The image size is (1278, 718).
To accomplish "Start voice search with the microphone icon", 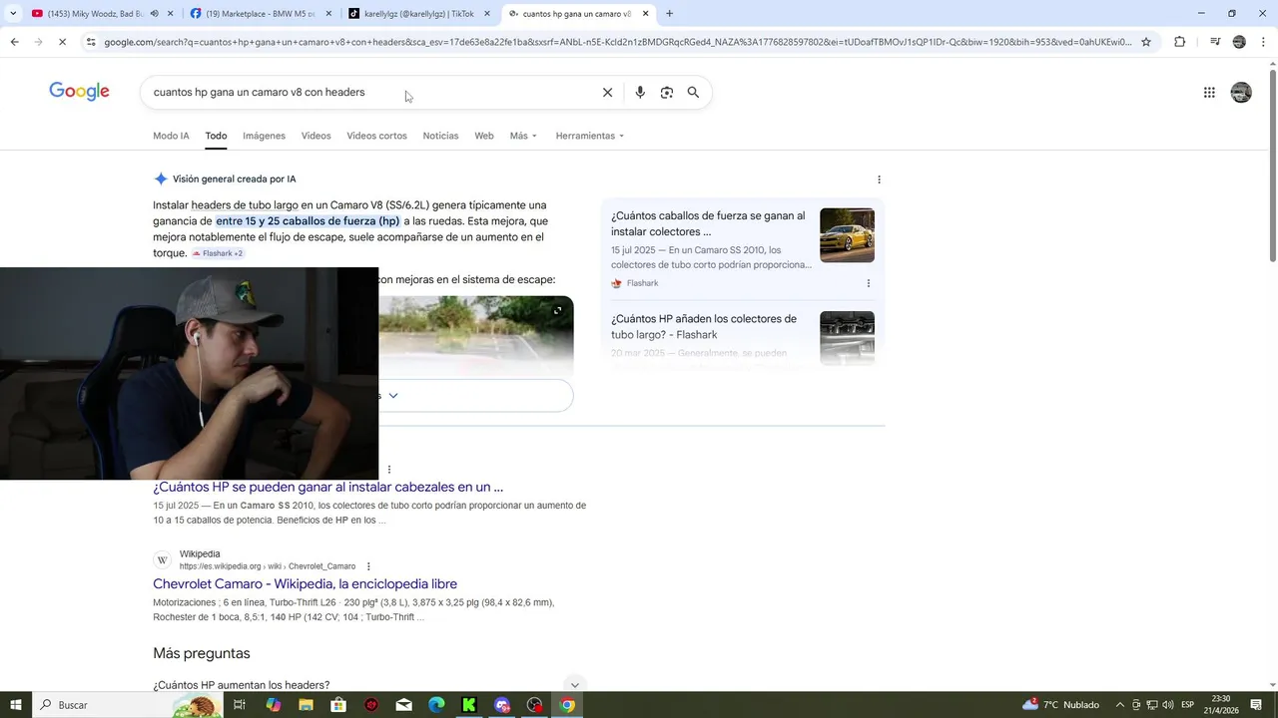I will pyautogui.click(x=640, y=92).
